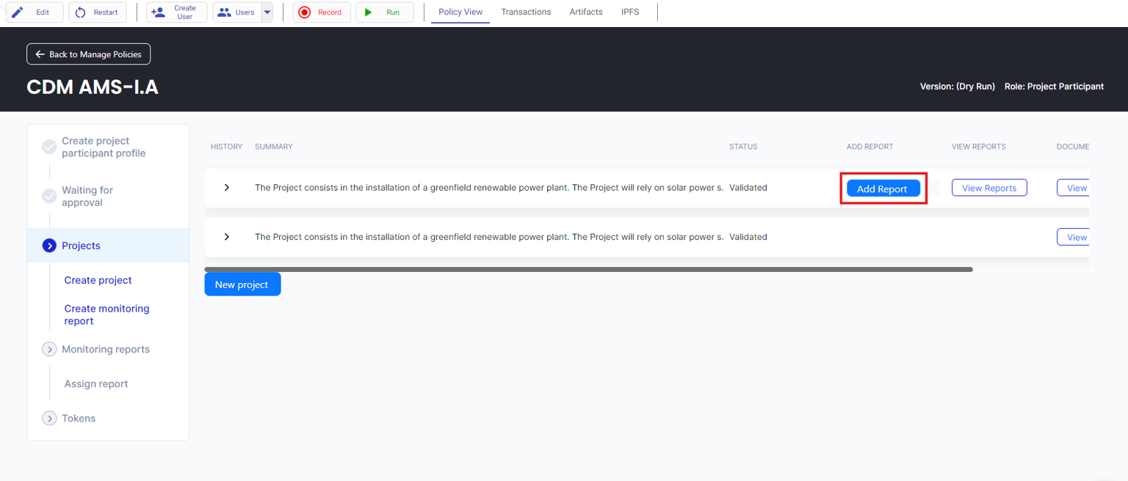Click checkmark beside Create project participant profile

pos(49,147)
